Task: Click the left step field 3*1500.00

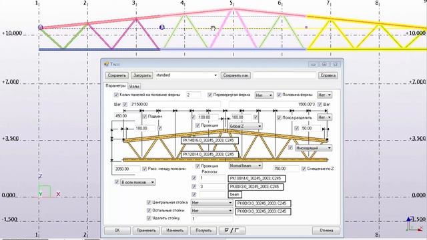Action: click(x=175, y=105)
